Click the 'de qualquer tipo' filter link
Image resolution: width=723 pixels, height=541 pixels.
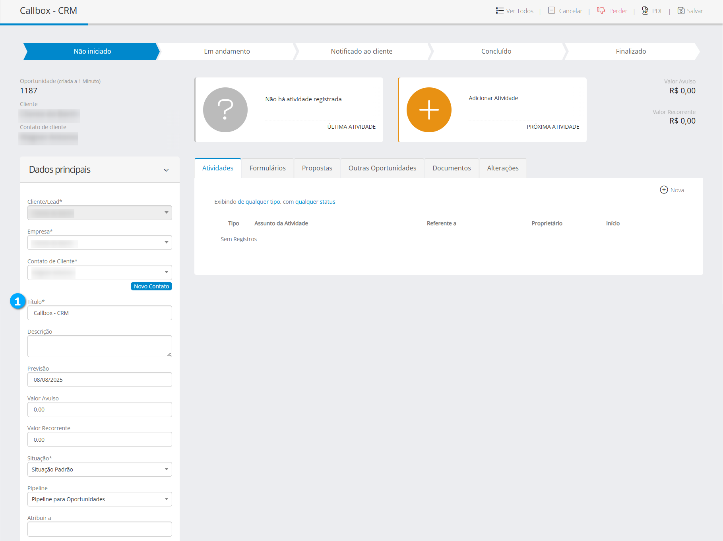pos(259,202)
